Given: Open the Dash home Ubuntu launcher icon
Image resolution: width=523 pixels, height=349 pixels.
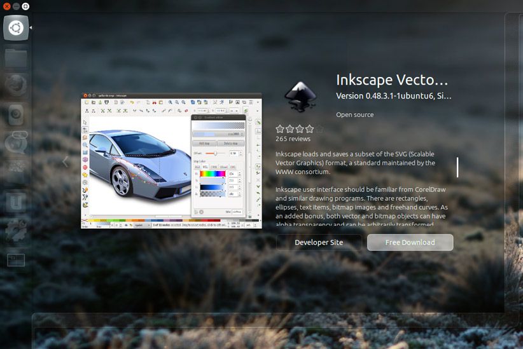Looking at the screenshot, I should click(x=16, y=28).
